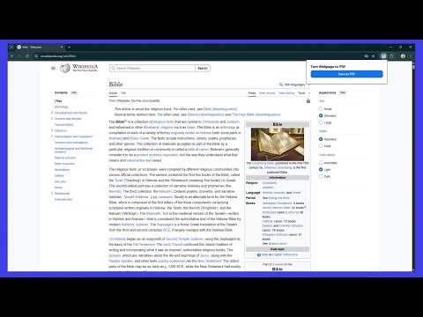Click the Wikipedia globe logo
The width and height of the screenshot is (423, 317).
coord(65,68)
